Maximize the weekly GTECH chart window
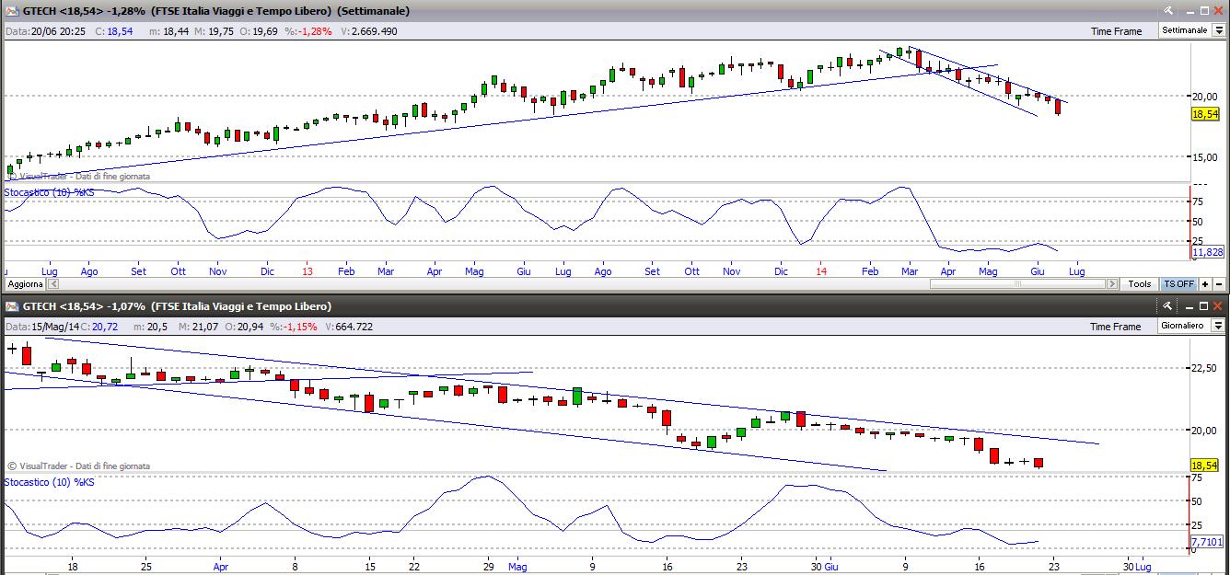Image resolution: width=1230 pixels, height=575 pixels. tap(1203, 11)
